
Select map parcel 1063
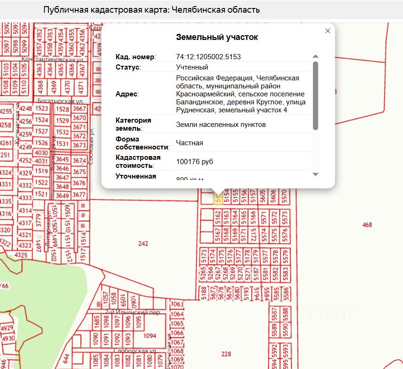pyautogui.click(x=177, y=304)
